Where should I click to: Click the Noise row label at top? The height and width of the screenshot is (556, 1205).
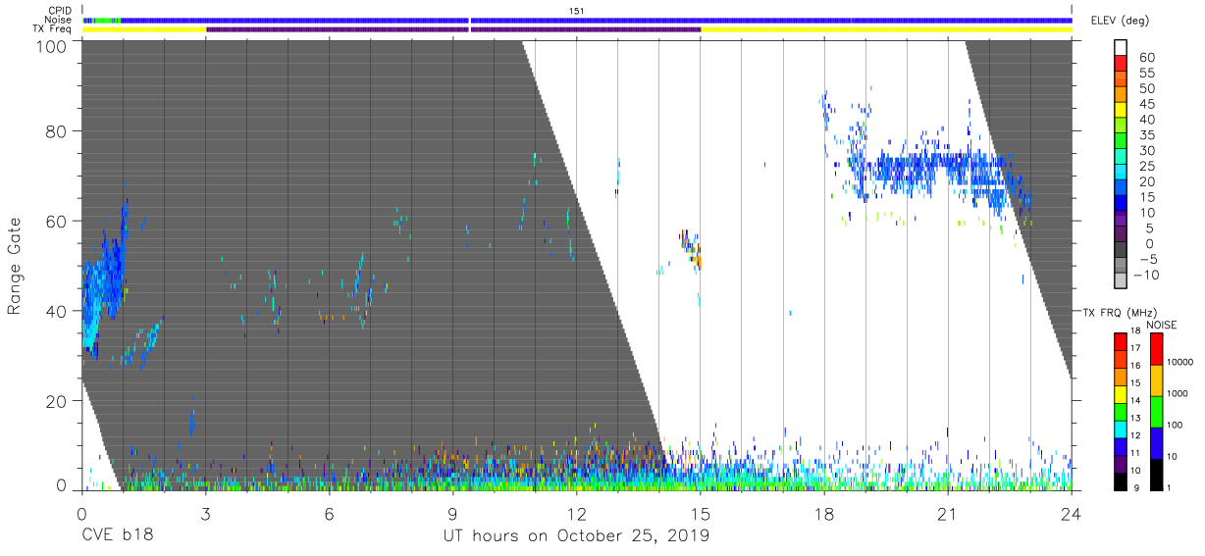[58, 20]
